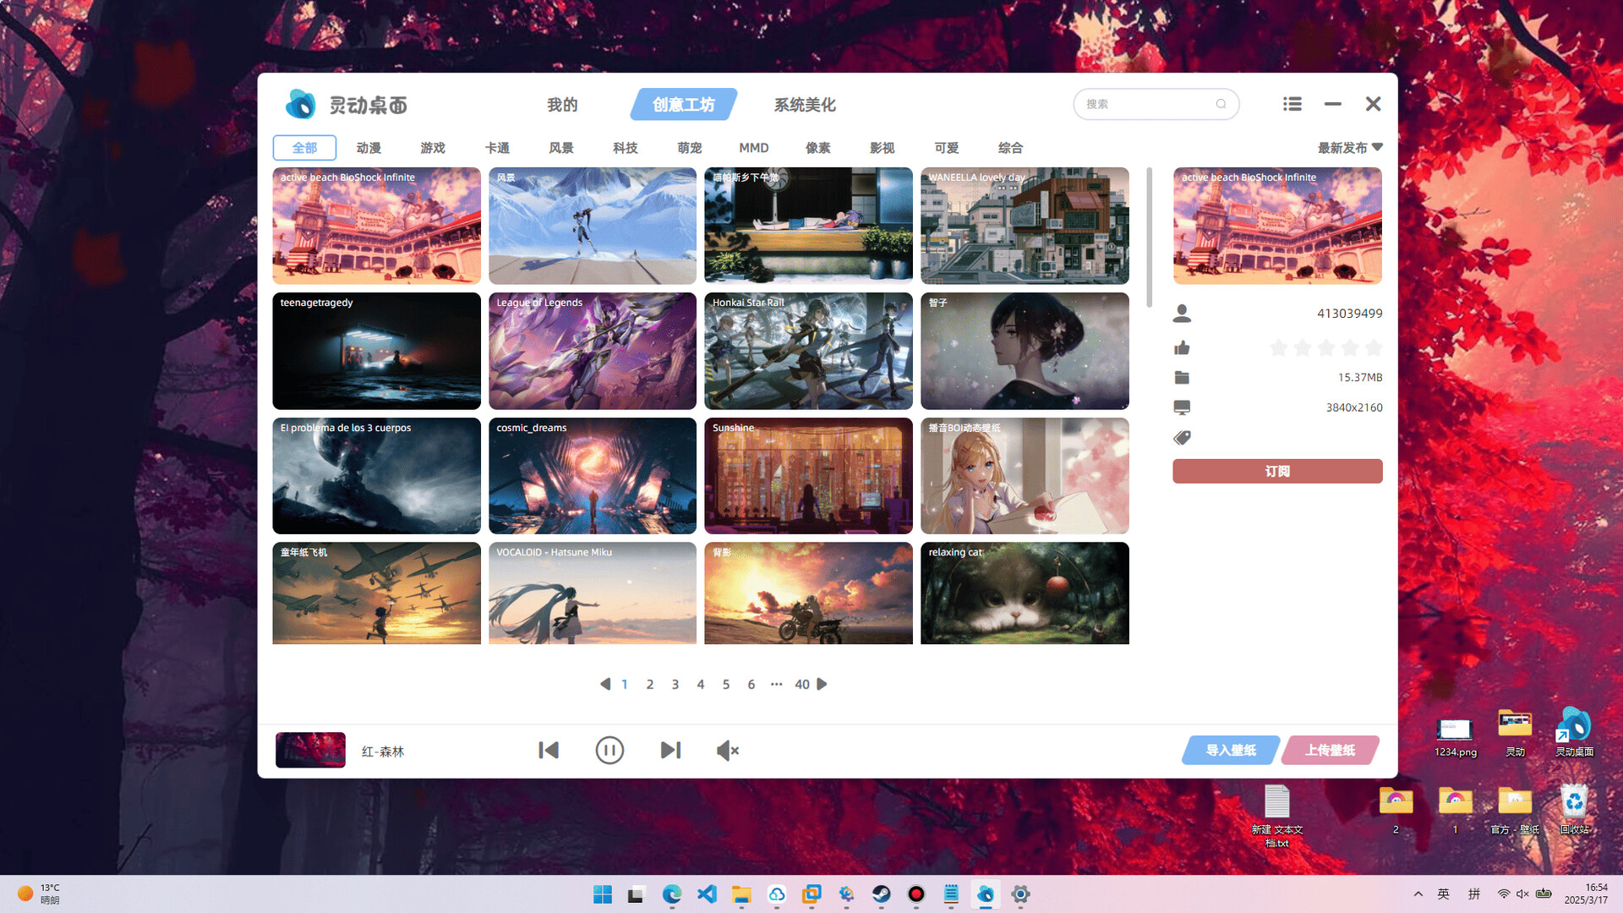This screenshot has width=1623, height=913.
Task: Open the 我的 tab
Action: point(562,105)
